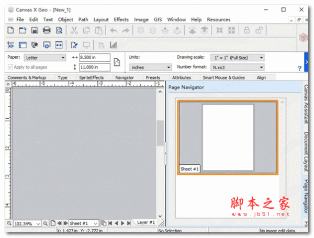Click the page height input field

tap(95, 67)
